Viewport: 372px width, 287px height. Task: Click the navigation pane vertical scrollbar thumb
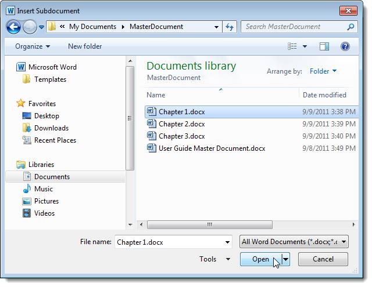pyautogui.click(x=130, y=118)
